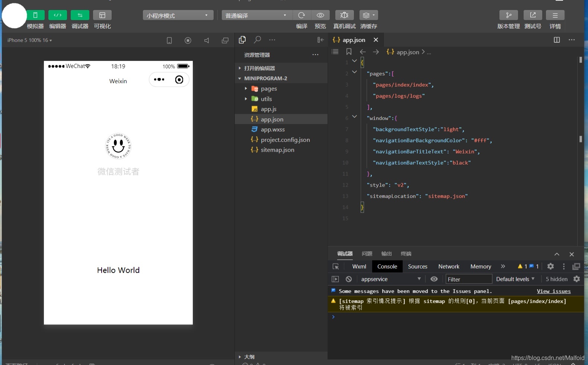This screenshot has height=365, width=588.
Task: Expand the open editors section
Action: tap(281, 68)
